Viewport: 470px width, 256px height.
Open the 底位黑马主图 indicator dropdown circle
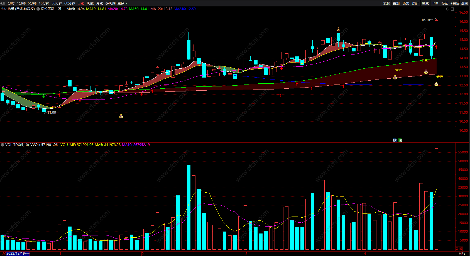pyautogui.click(x=38, y=9)
